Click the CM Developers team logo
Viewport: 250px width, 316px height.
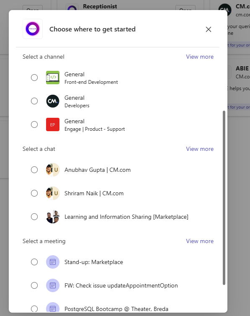pos(53,101)
